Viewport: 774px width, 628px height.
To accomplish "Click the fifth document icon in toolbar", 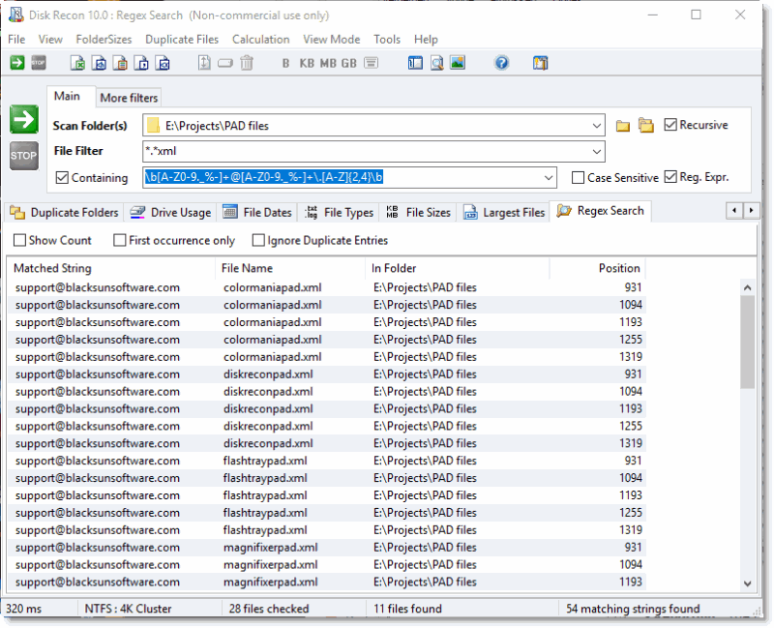I will click(x=163, y=63).
